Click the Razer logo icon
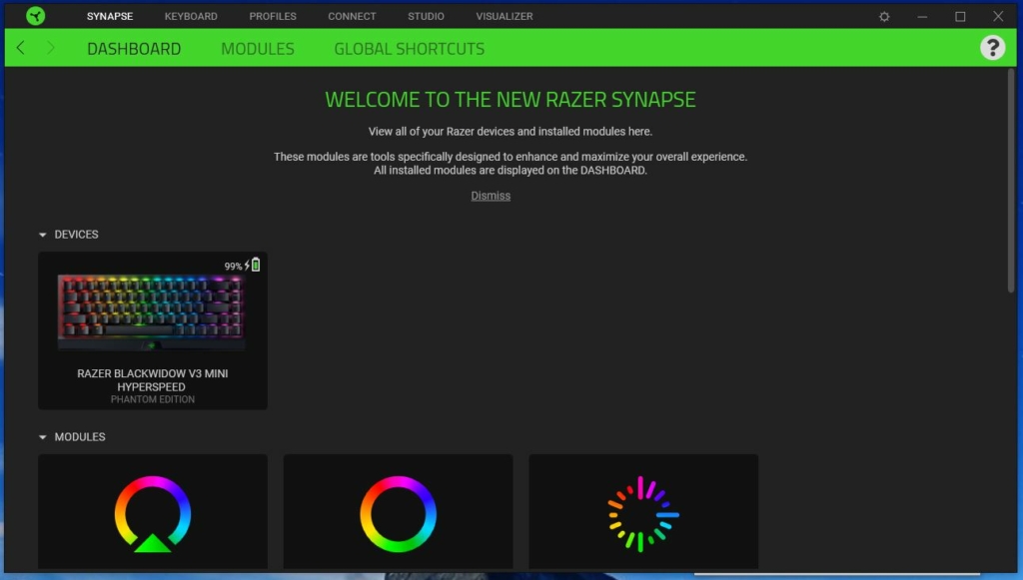This screenshot has width=1023, height=580. [x=35, y=16]
